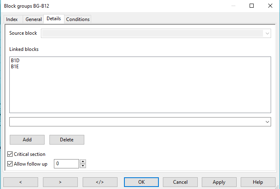Go to next record with > button
The height and width of the screenshot is (189, 280).
60,182
